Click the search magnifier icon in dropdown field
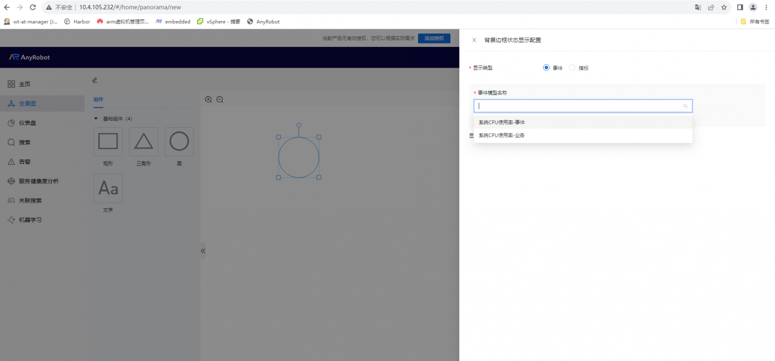775x361 pixels. pyautogui.click(x=685, y=106)
